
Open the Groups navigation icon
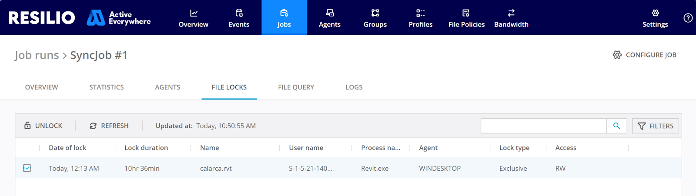[375, 13]
